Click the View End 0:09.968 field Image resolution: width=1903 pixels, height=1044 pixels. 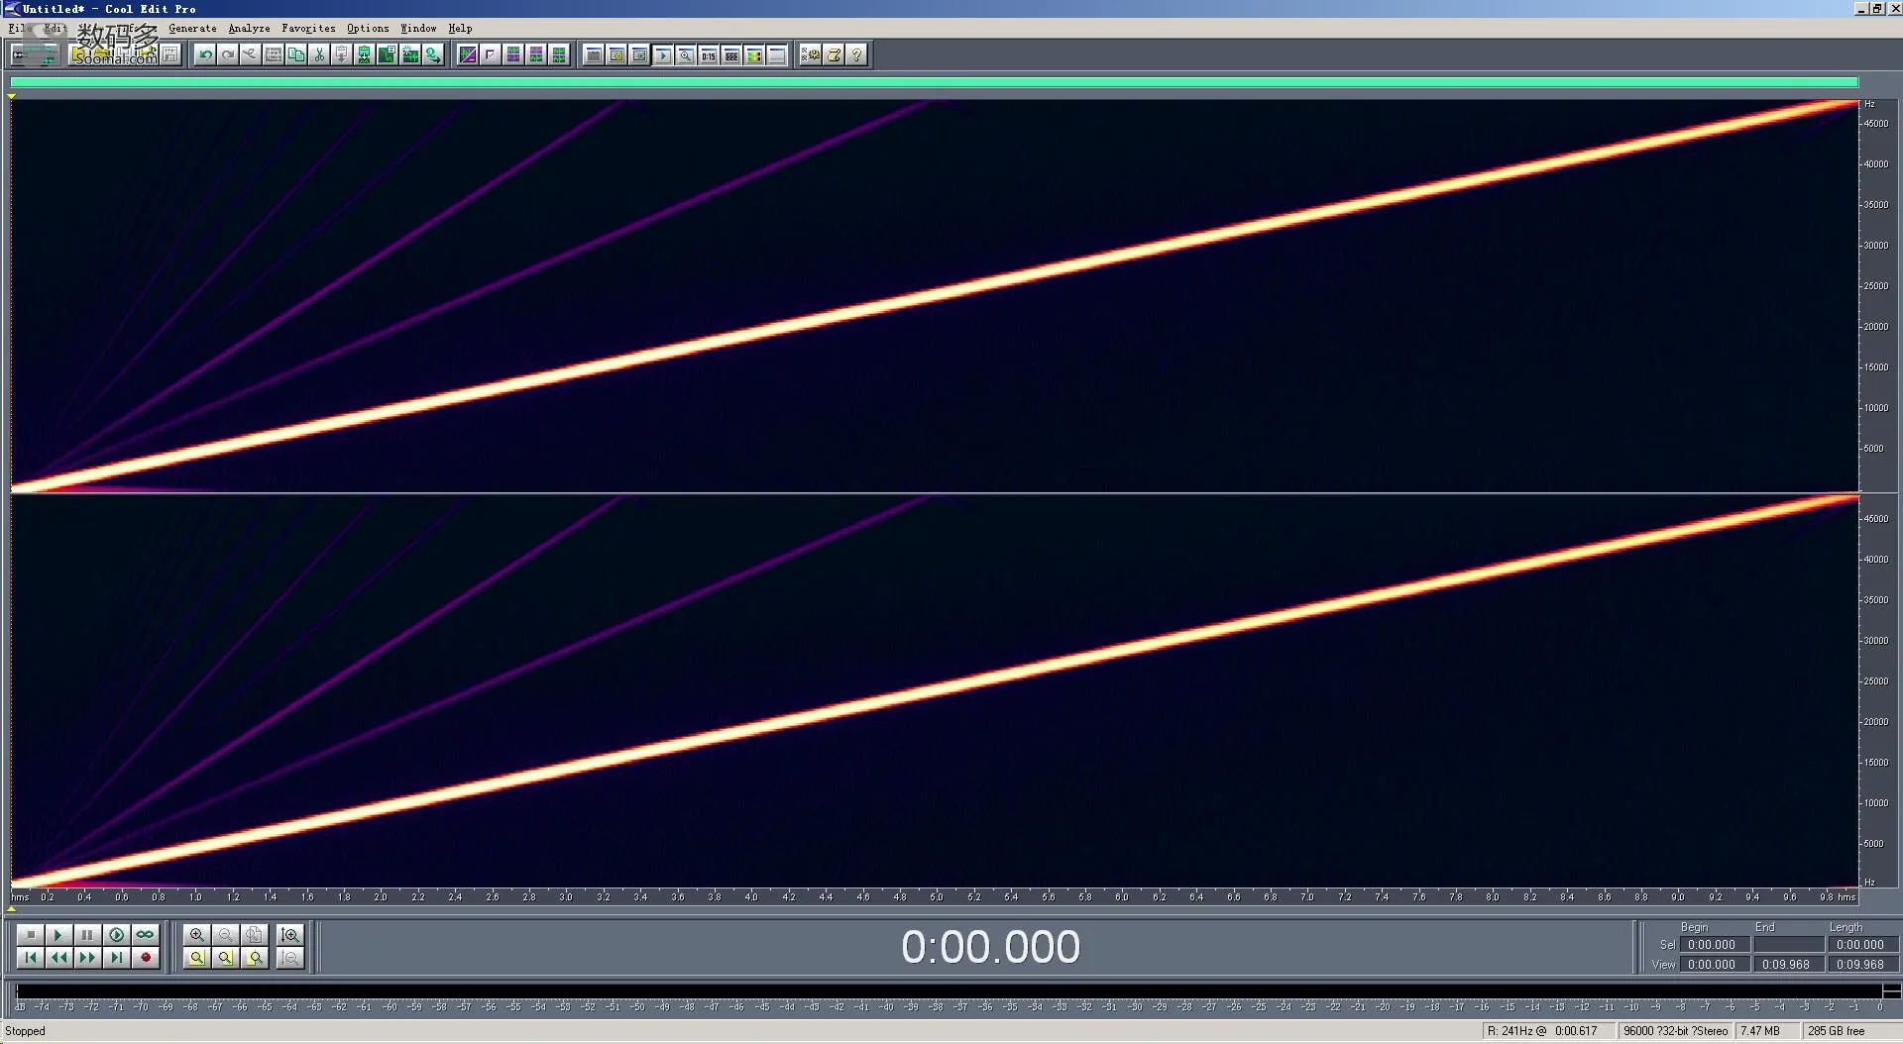[x=1788, y=964]
